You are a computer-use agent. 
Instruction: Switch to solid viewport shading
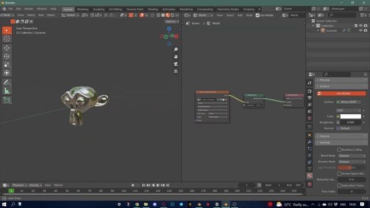click(x=163, y=15)
